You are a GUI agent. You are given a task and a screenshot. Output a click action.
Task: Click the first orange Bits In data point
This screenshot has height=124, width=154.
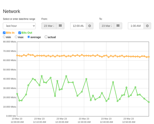pos(17,55)
